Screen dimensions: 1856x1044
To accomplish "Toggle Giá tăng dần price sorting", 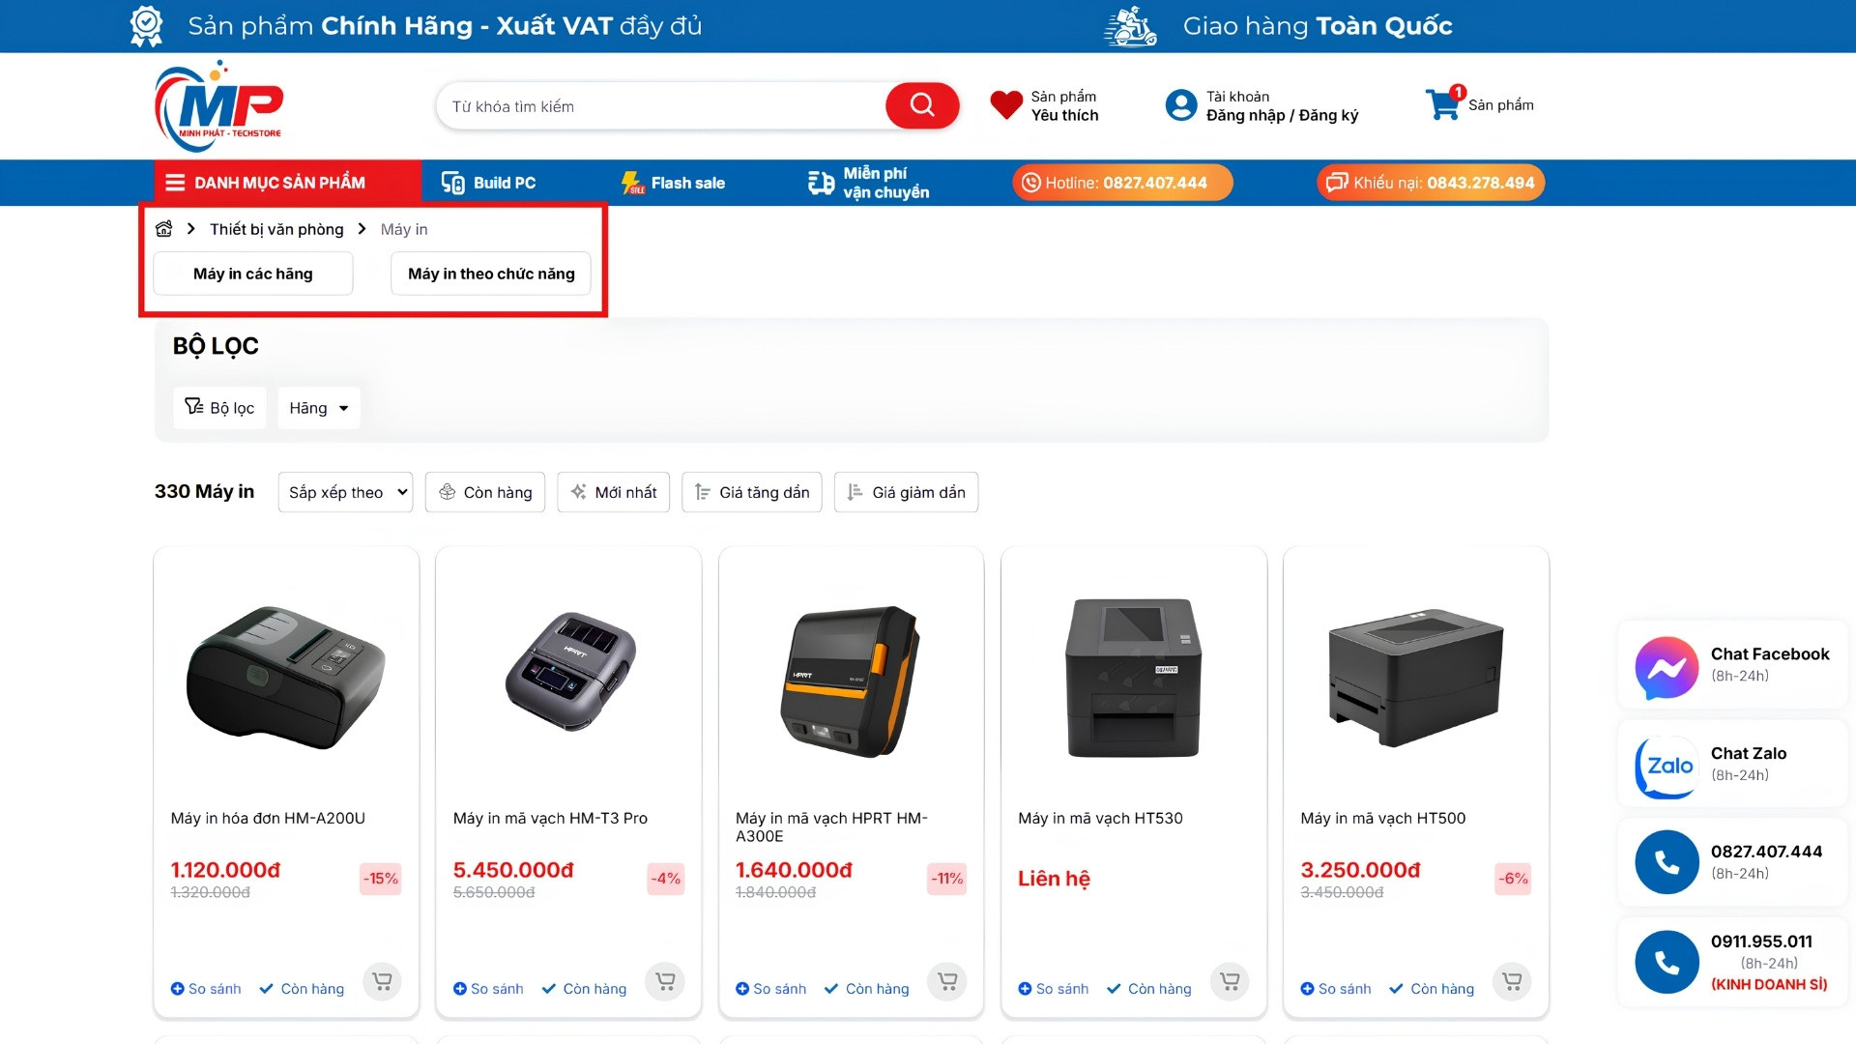I will coord(752,492).
